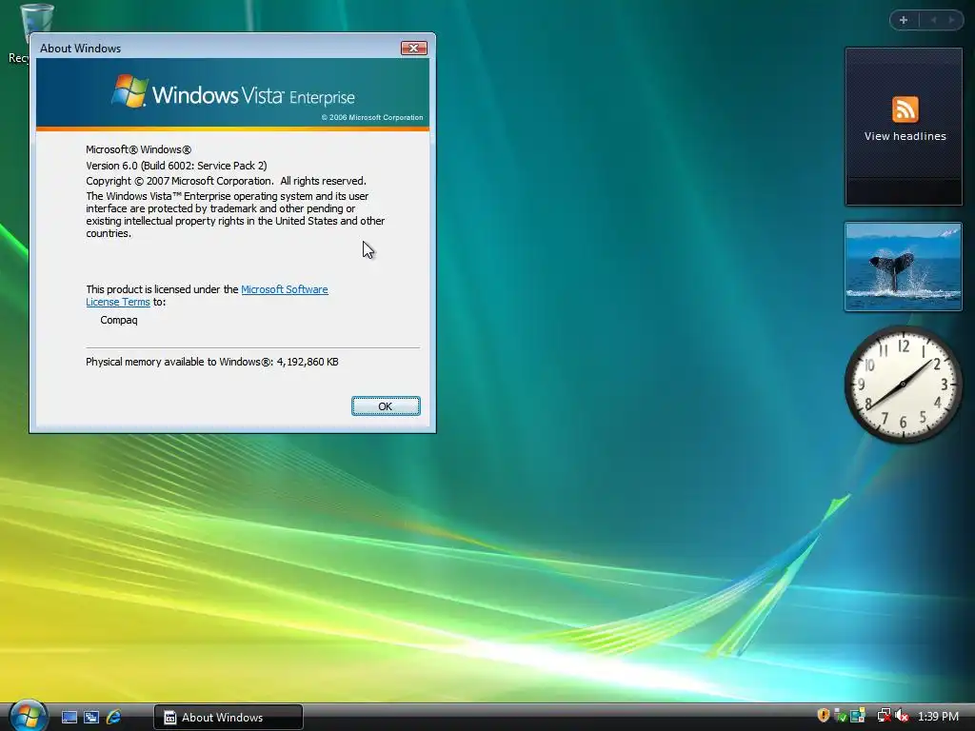Click View headlines in the feed gadget

click(905, 136)
